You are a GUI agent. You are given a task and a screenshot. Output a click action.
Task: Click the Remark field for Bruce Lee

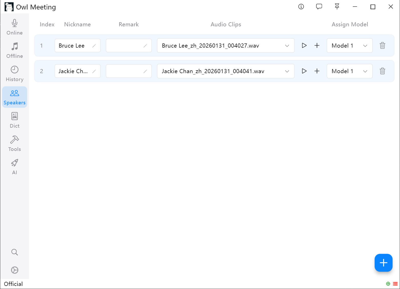(x=129, y=46)
